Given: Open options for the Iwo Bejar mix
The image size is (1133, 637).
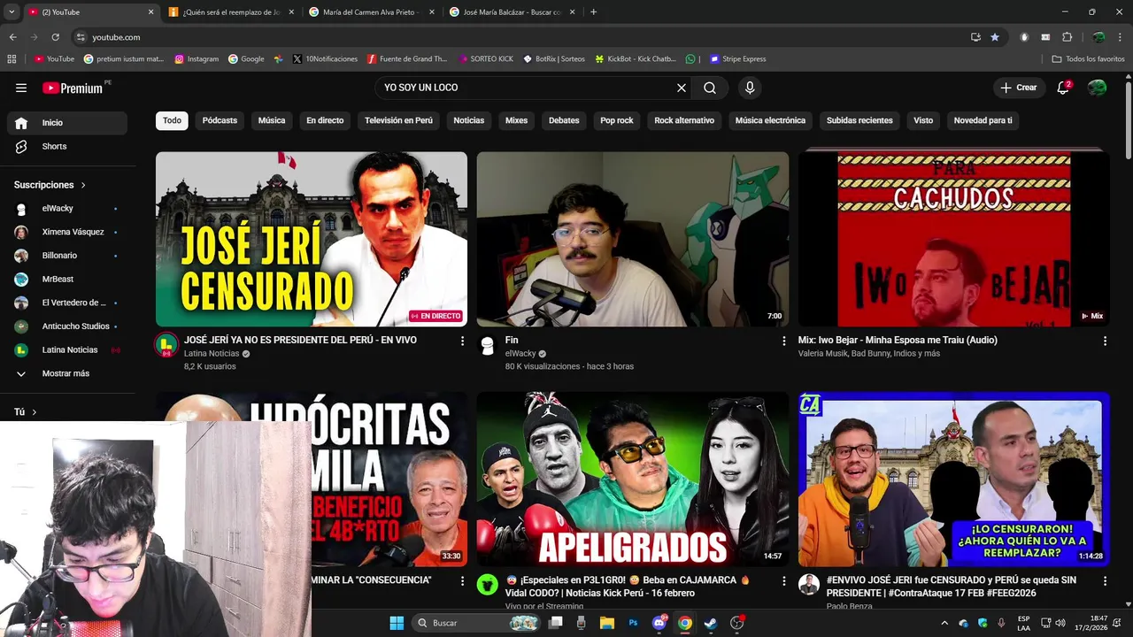Looking at the screenshot, I should (1105, 341).
